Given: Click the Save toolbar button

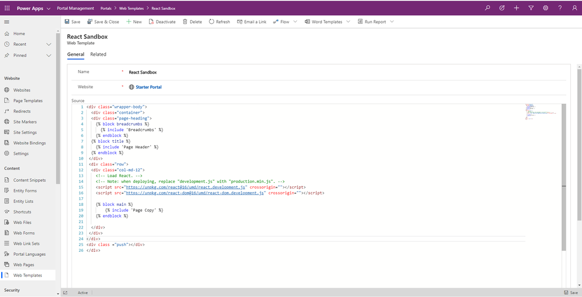Looking at the screenshot, I should point(72,22).
